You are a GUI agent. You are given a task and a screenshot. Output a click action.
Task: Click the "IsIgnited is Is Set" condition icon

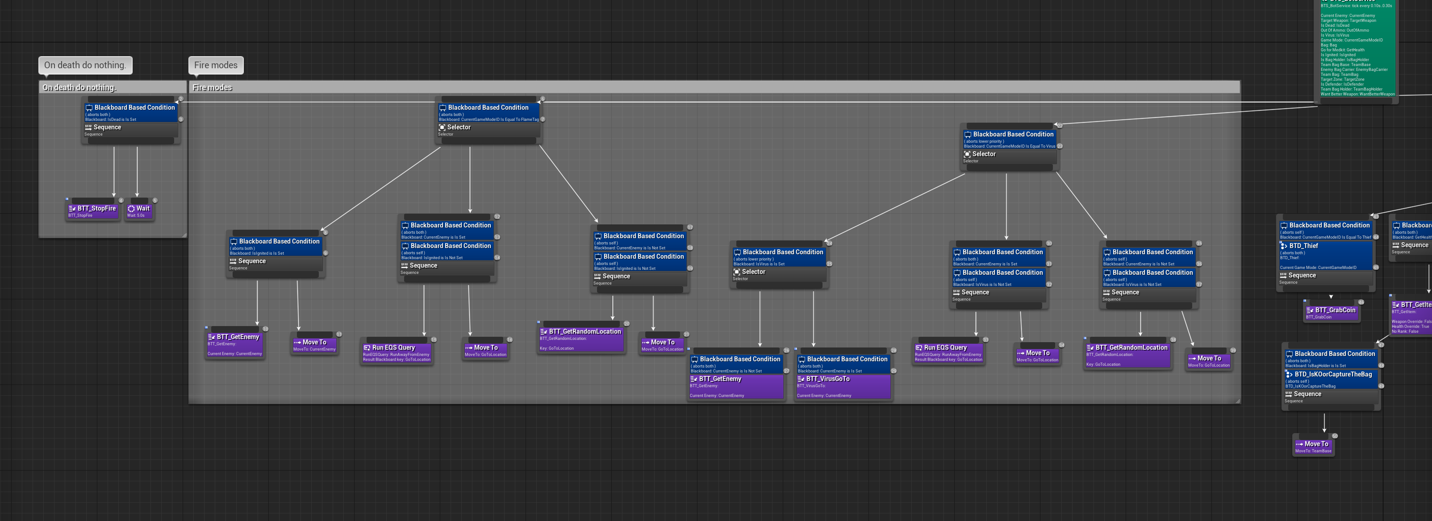click(x=234, y=242)
